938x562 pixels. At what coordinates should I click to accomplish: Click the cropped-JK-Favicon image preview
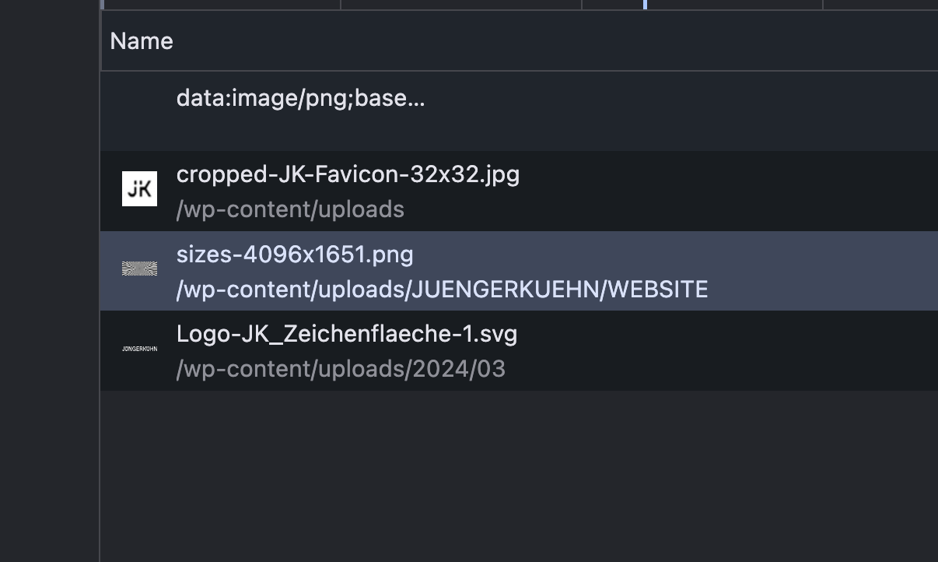[139, 188]
